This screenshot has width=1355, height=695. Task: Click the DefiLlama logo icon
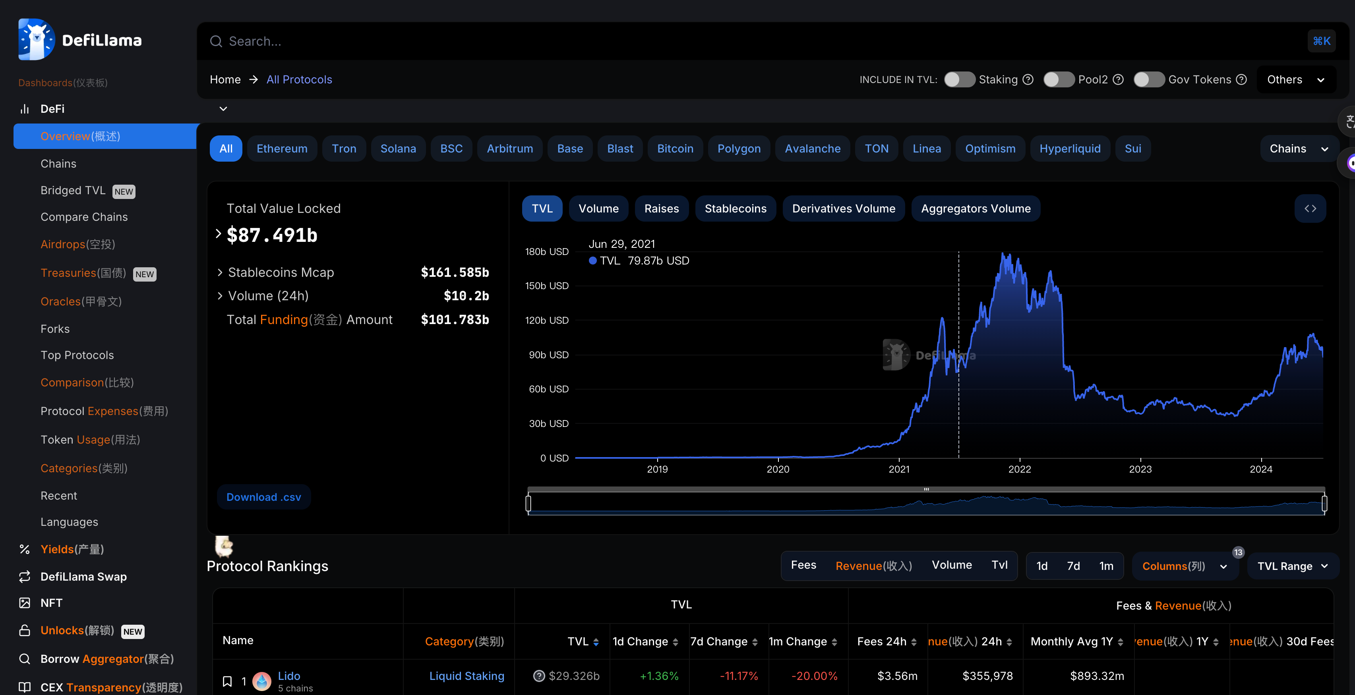36,40
